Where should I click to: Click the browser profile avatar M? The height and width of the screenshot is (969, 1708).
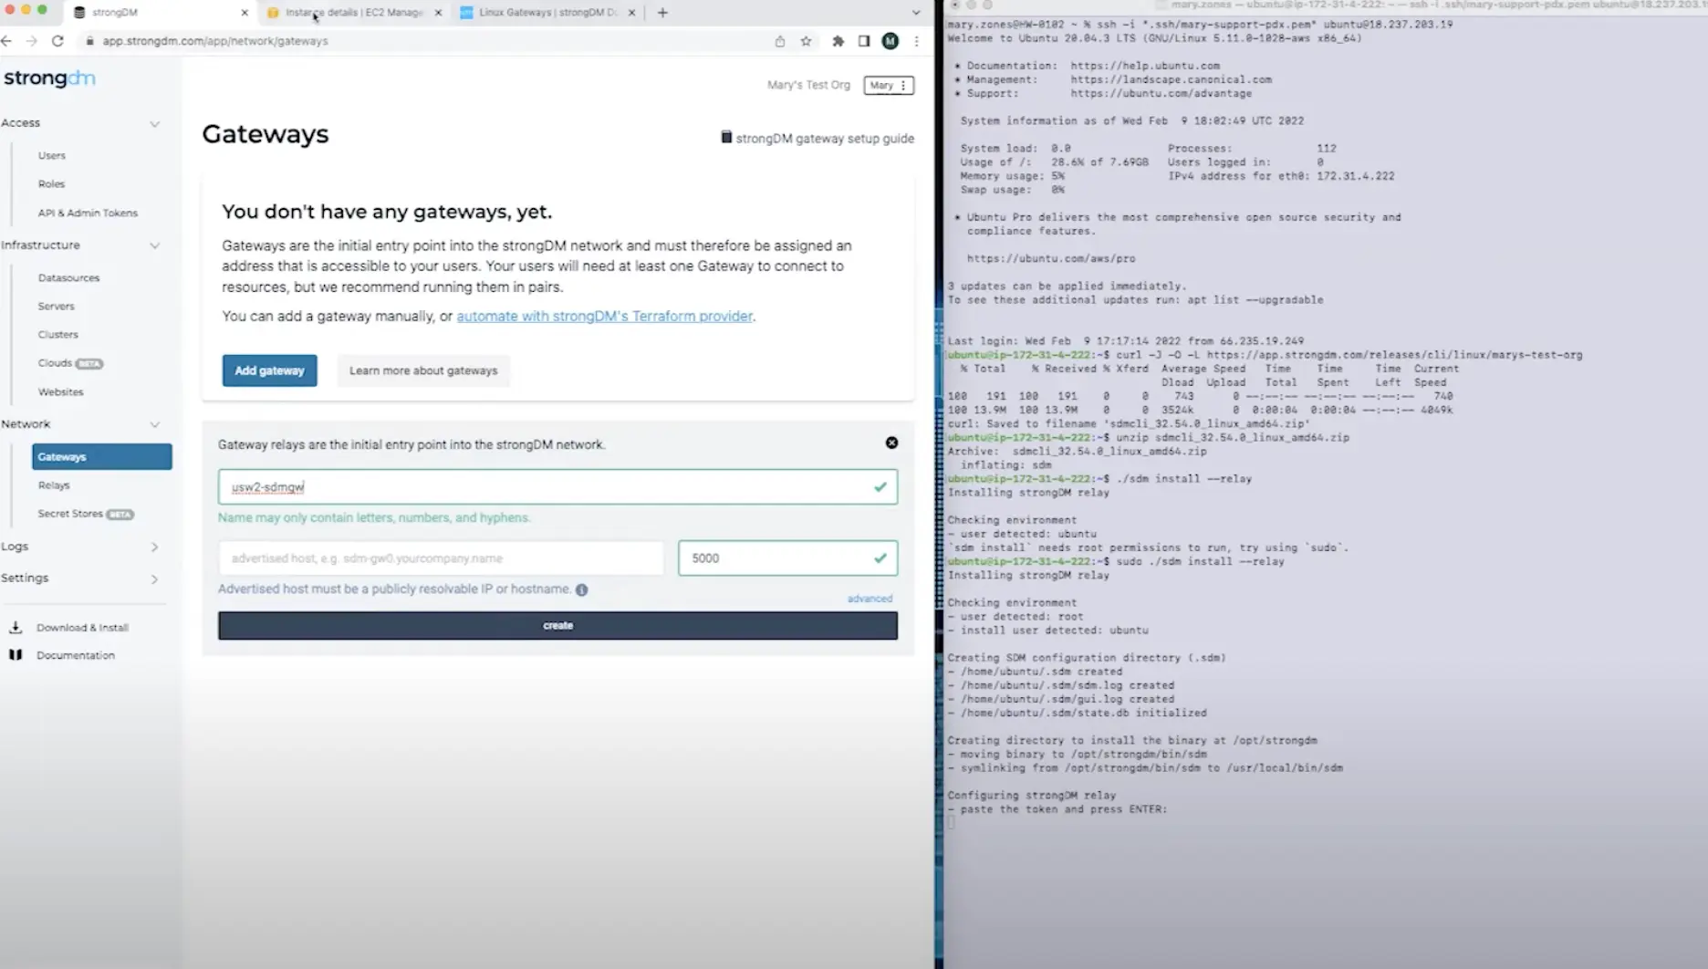tap(890, 41)
